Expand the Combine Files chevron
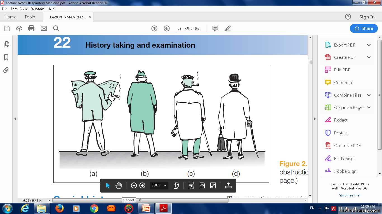Screen dimensions: 382x214 (x=369, y=95)
